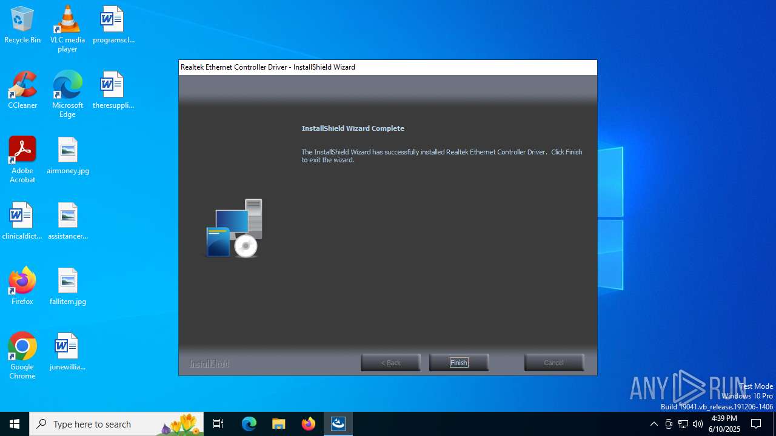
Task: Open Recycle Bin desktop icon
Action: (x=22, y=25)
